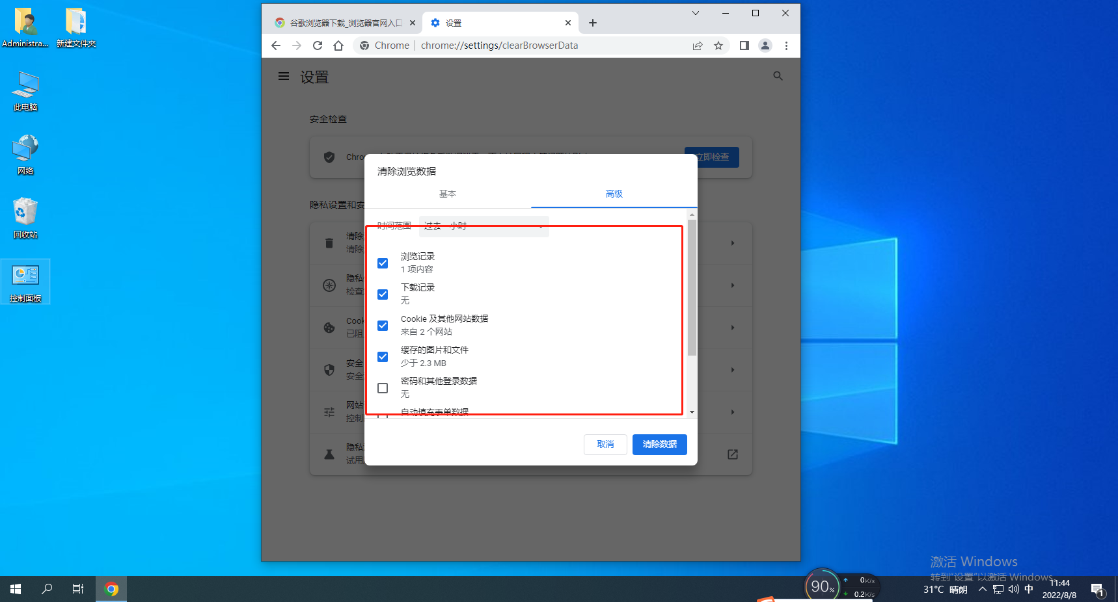Click the search icon in settings header

pyautogui.click(x=778, y=76)
